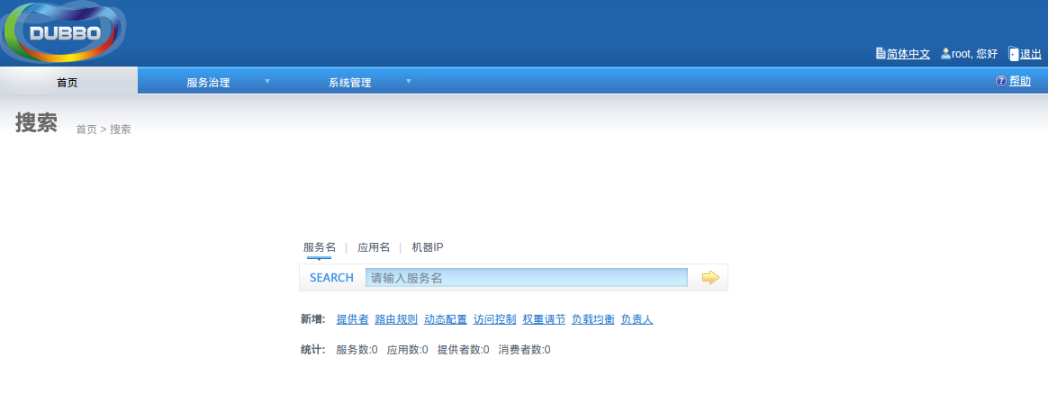Click the yellow search arrow icon
Image resolution: width=1048 pixels, height=420 pixels.
point(710,278)
